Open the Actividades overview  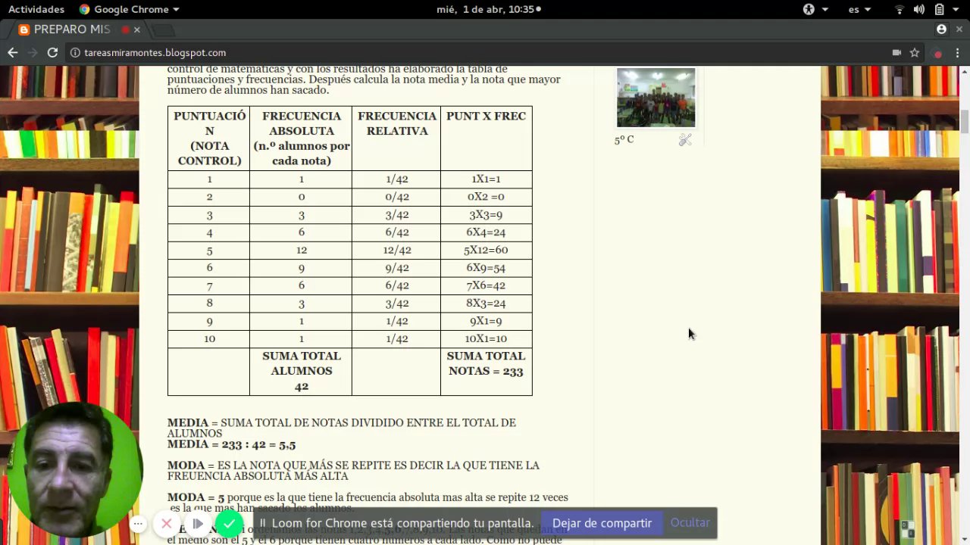click(36, 9)
